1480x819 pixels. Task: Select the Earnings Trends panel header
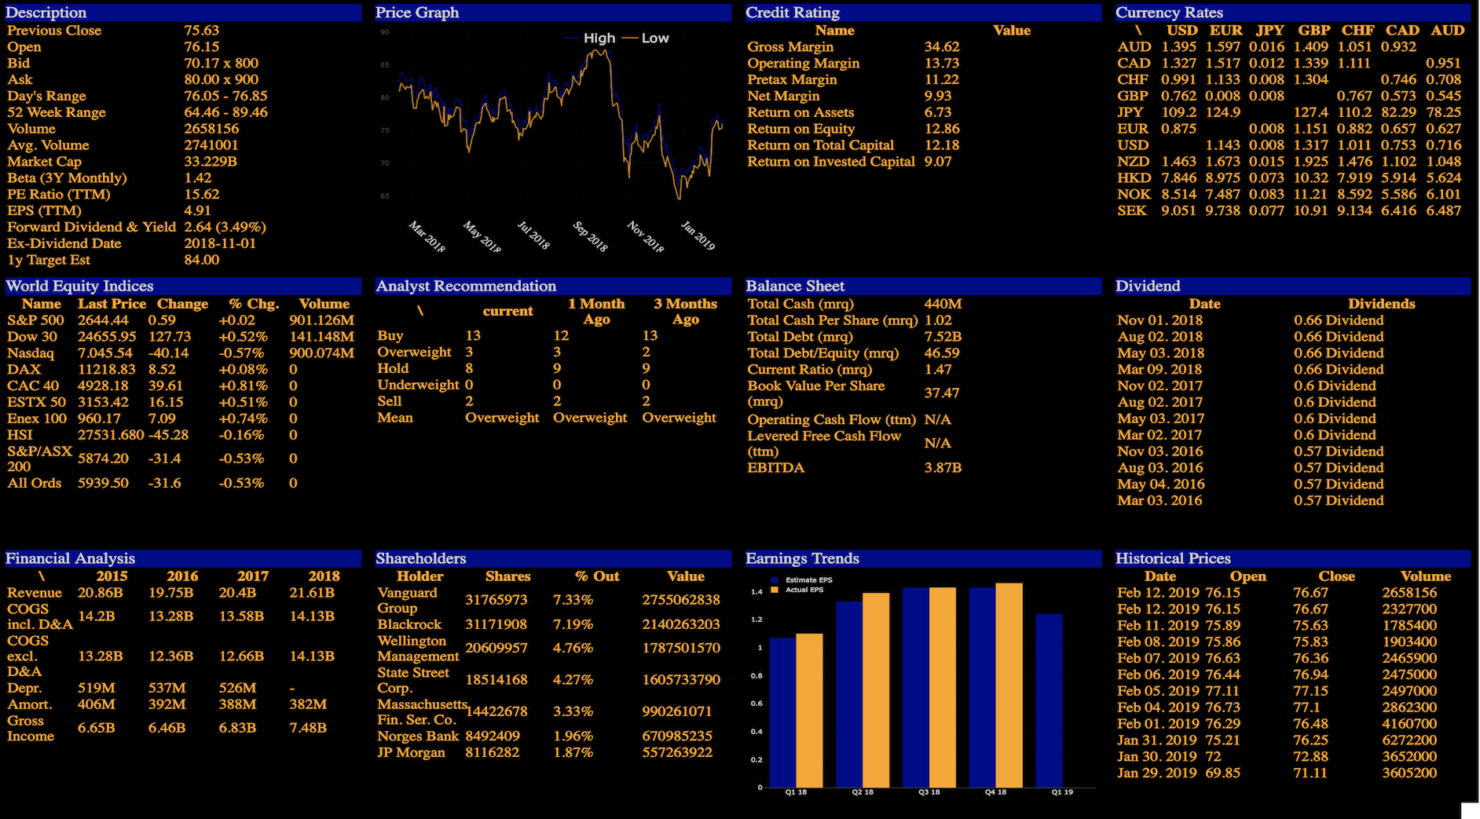[x=923, y=558]
